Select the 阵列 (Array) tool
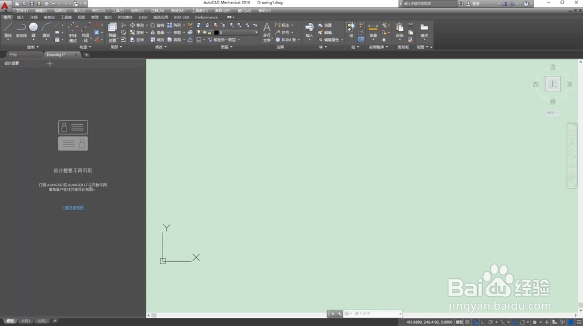 coord(174,25)
